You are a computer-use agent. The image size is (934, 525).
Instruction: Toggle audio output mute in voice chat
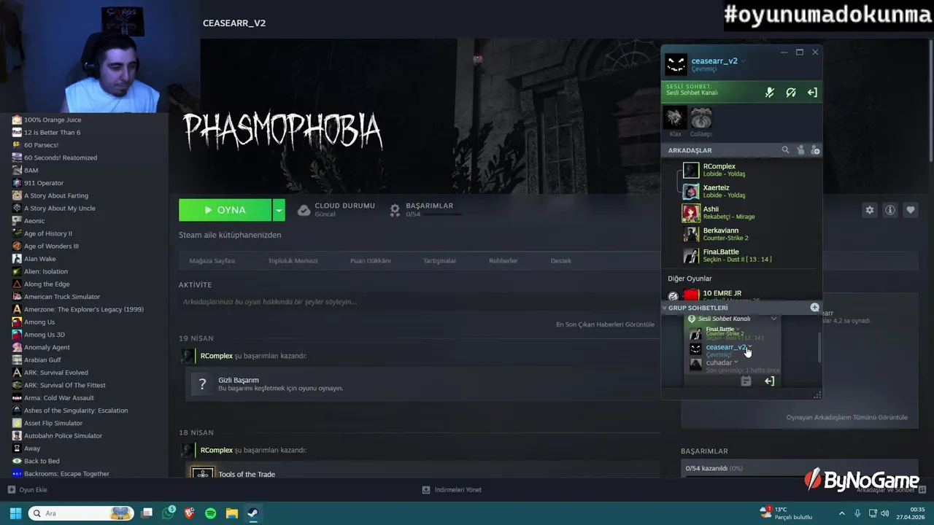pos(791,93)
